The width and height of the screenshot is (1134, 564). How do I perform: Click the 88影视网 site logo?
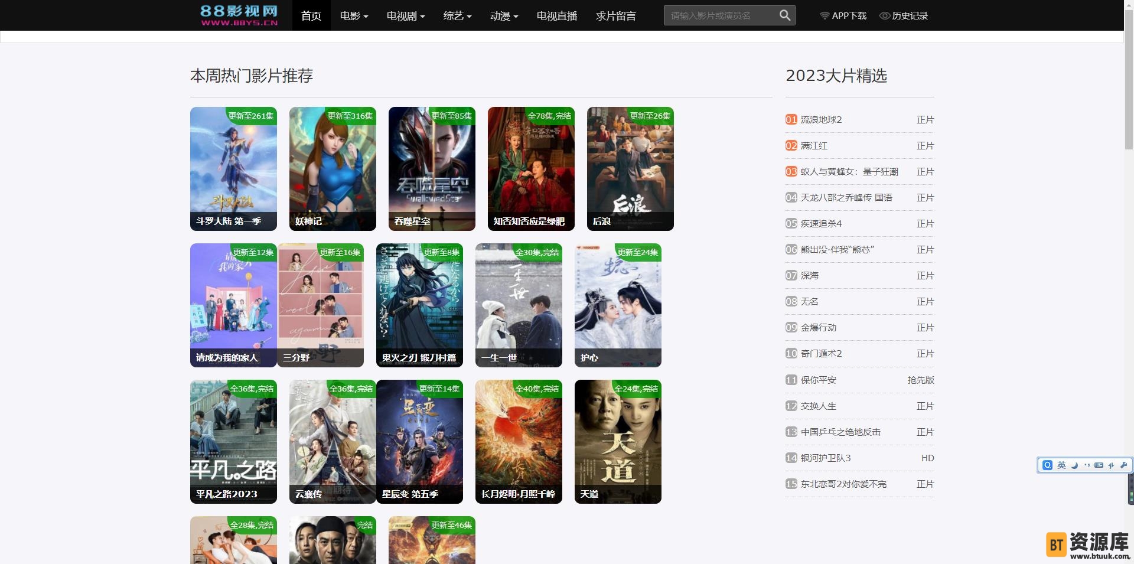click(x=239, y=15)
